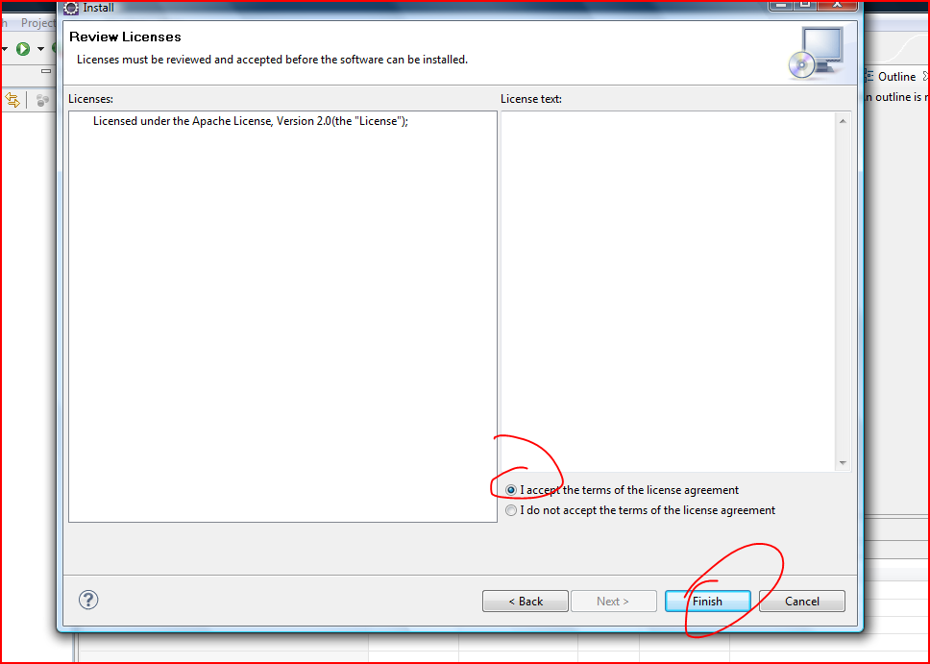930x664 pixels.
Task: Minimize the left panel with the bar icon
Action: point(46,70)
